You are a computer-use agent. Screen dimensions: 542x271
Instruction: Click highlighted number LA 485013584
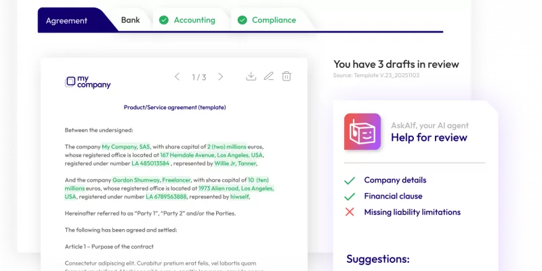pyautogui.click(x=150, y=163)
